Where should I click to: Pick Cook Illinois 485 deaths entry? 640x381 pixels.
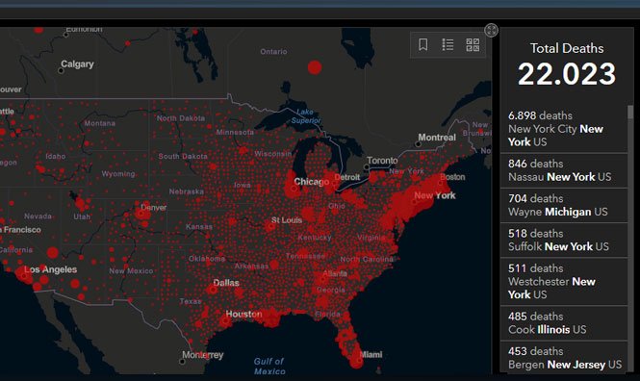pos(564,323)
